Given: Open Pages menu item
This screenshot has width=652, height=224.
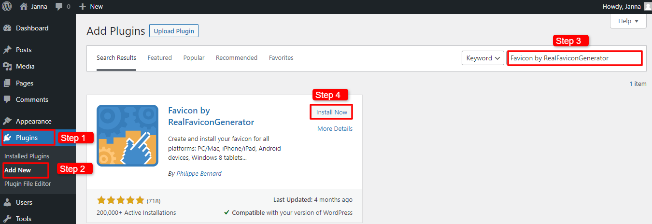Looking at the screenshot, I should point(38,83).
